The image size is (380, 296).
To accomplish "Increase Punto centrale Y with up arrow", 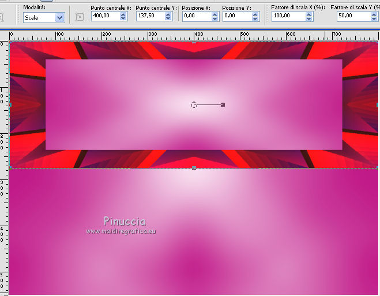I will tap(168, 14).
